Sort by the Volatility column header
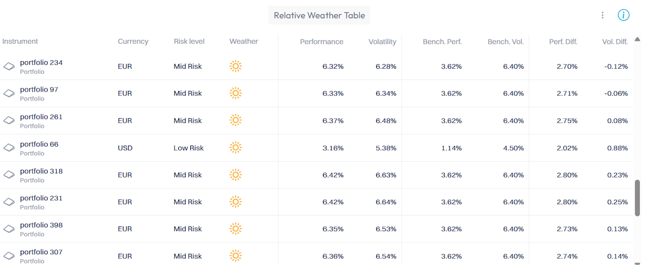The height and width of the screenshot is (276, 648). pyautogui.click(x=382, y=42)
